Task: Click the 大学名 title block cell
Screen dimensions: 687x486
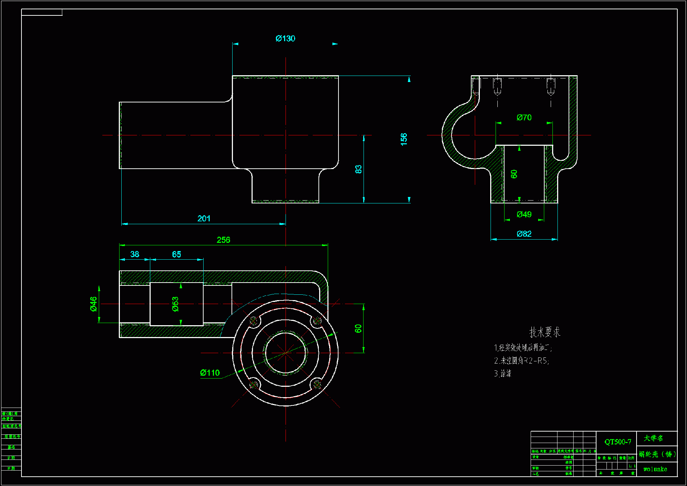Action: coord(653,438)
